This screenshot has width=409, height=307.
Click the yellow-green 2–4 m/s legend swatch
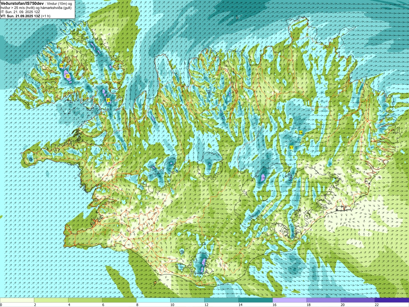(51, 300)
